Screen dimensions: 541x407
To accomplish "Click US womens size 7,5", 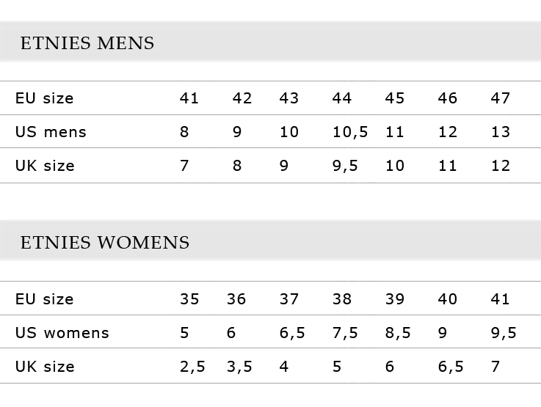I will coord(345,333).
